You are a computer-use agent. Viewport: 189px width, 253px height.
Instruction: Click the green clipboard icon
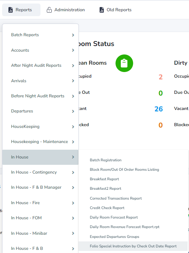pos(124,63)
